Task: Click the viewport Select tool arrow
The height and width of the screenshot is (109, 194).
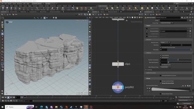Action: point(2,31)
